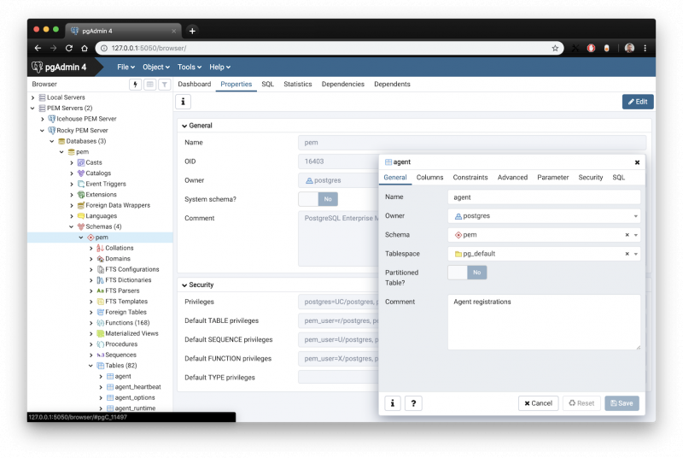Close the agent dialog with the X
Screen dimensions: 683x458
click(x=637, y=162)
